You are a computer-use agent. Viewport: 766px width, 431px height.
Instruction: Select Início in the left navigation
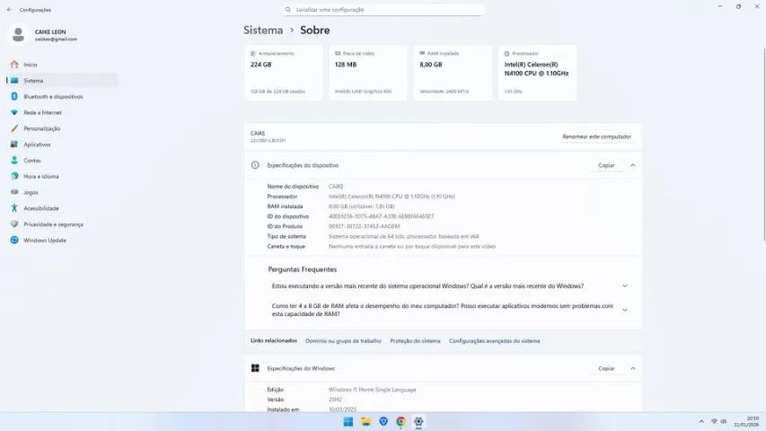pos(31,65)
